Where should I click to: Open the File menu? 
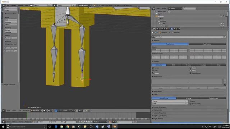pyautogui.click(x=8, y=5)
